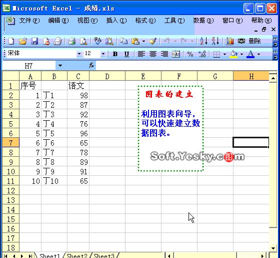
Task: Center align text
Action: click(153, 54)
